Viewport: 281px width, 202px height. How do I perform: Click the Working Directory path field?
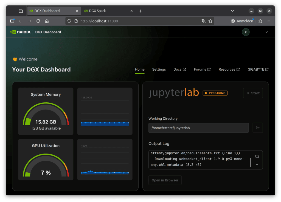click(x=198, y=128)
